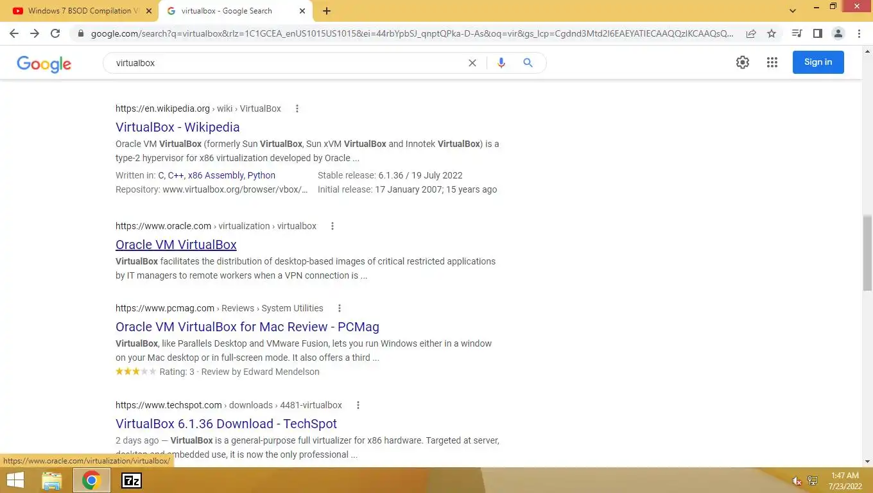
Task: Open a new browser tab
Action: 327,11
